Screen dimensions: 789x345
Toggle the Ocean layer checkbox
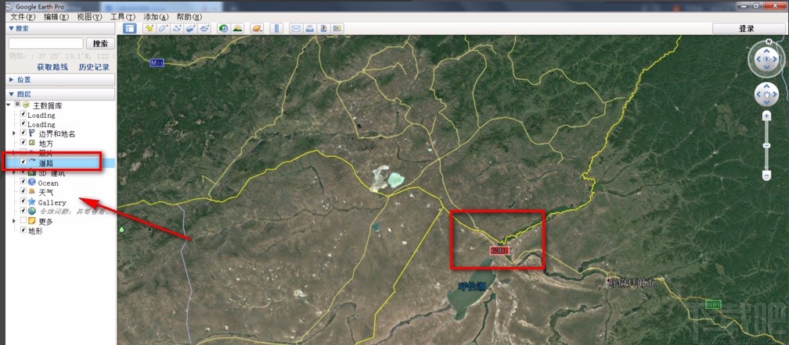(x=23, y=182)
